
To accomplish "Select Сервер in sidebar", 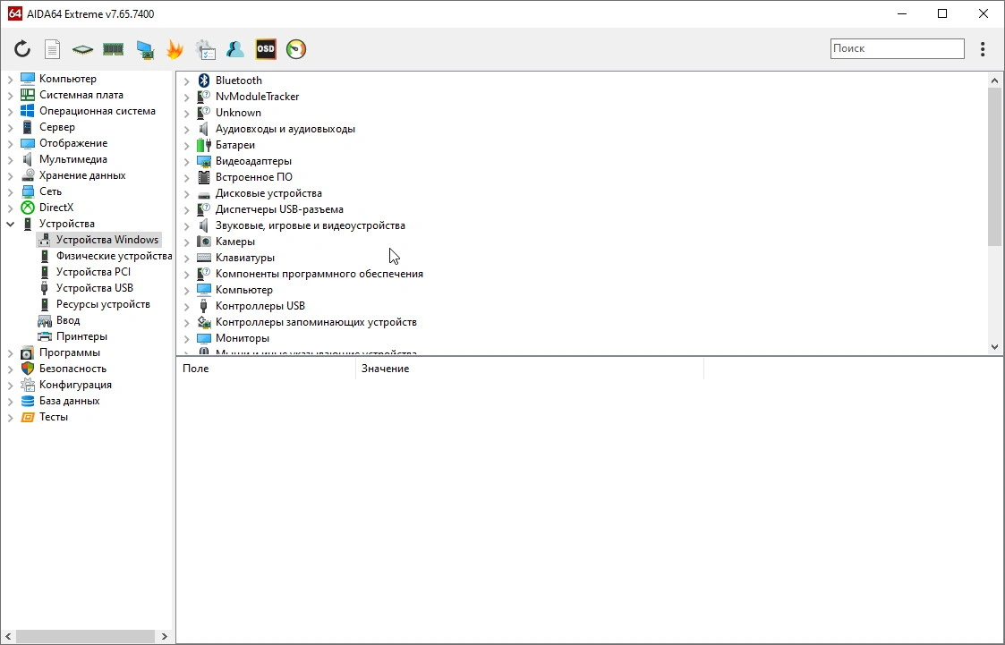I will pyautogui.click(x=57, y=127).
